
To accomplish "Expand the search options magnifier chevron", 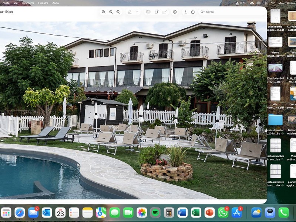I will tap(202, 12).
